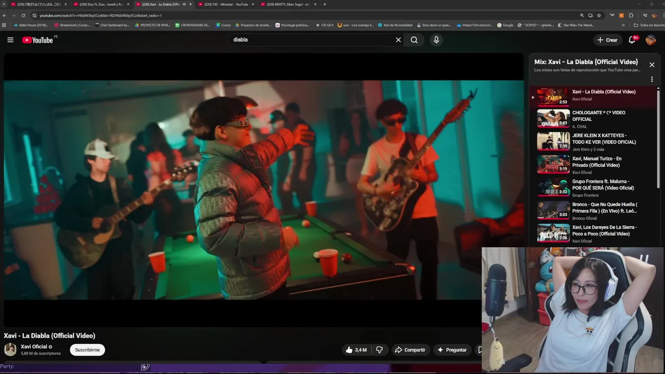Bookmark this page with the star
665x374 pixels.
click(x=599, y=16)
